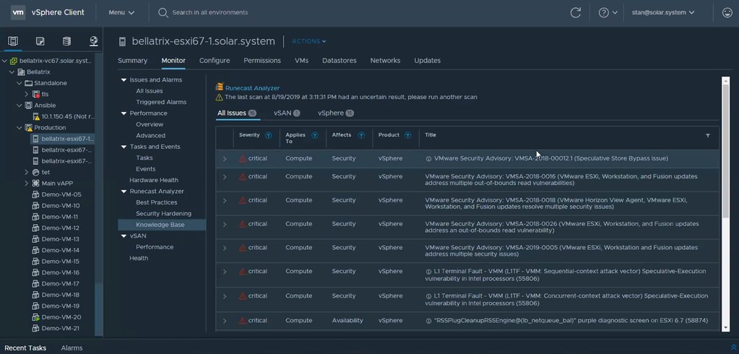Collapse the Bellatrix datacenter node

tap(12, 72)
